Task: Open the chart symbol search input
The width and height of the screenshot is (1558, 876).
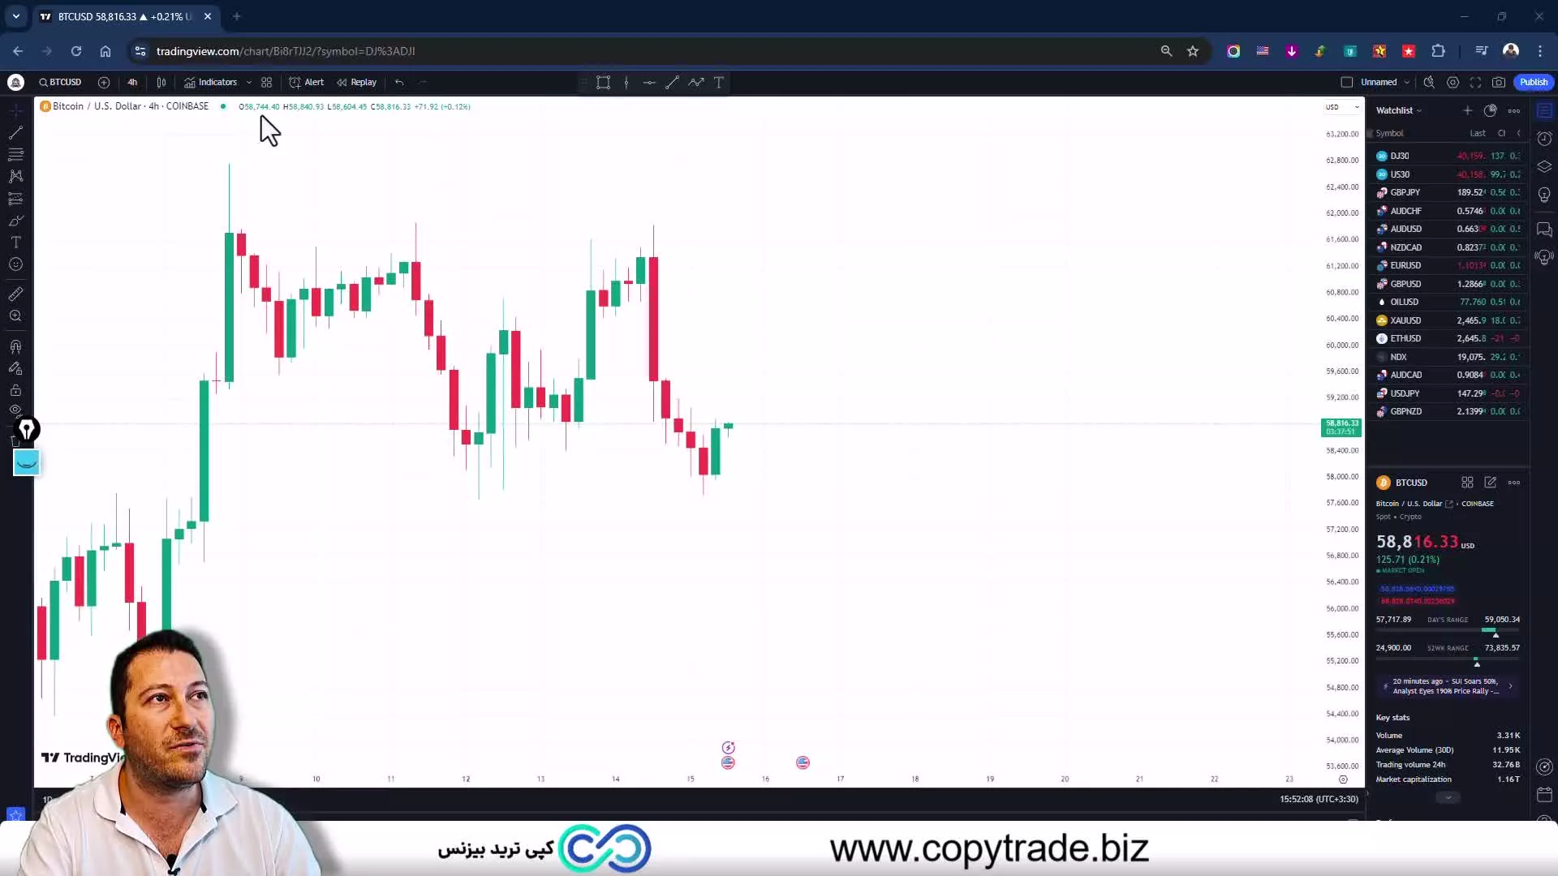Action: (x=60, y=81)
